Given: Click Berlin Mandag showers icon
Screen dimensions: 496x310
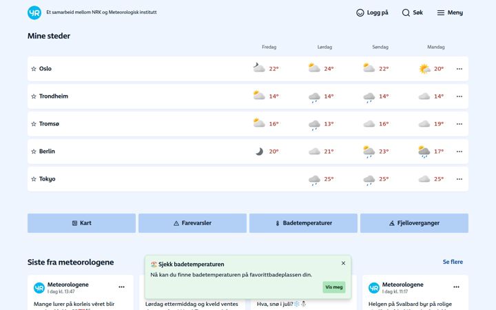Looking at the screenshot, I should coord(424,152).
